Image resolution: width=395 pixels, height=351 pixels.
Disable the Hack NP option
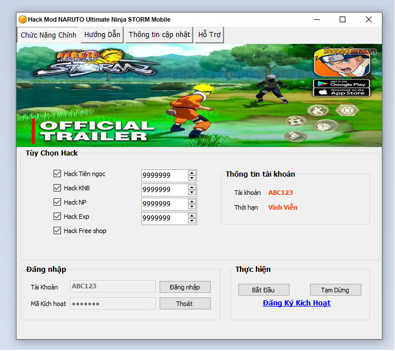click(57, 202)
